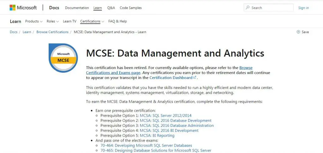Click the search magnifier icon
Screen dimensions: 323x153
click(248, 8)
